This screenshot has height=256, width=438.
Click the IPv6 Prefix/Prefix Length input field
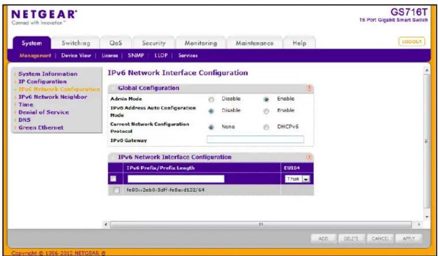pos(176,179)
